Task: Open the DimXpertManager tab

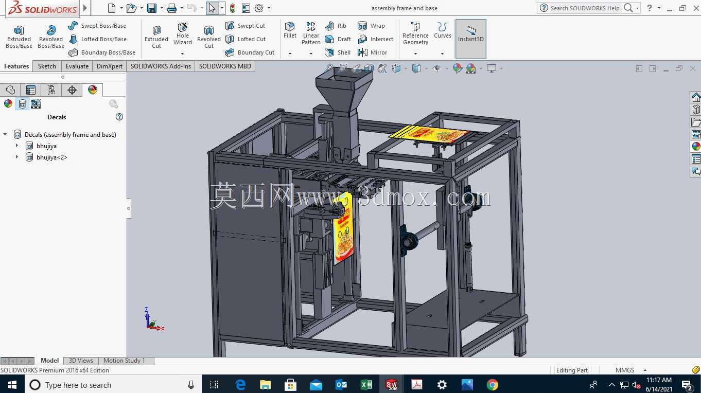Action: coord(72,90)
